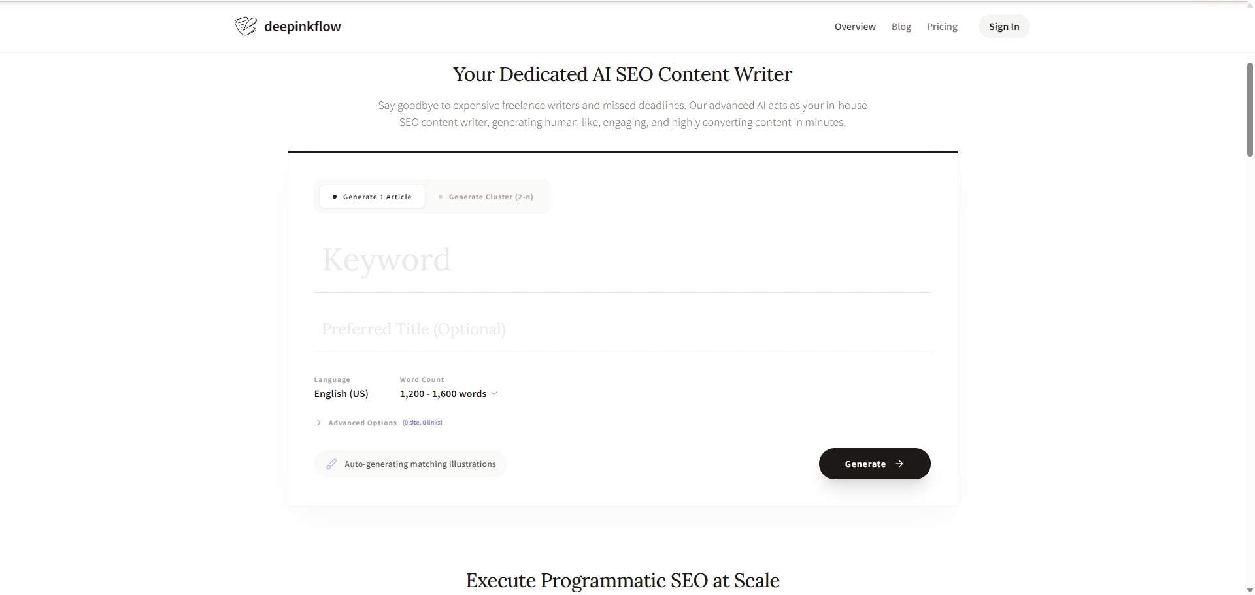
Task: Click the arrow icon inside the Generate button
Action: click(x=899, y=464)
